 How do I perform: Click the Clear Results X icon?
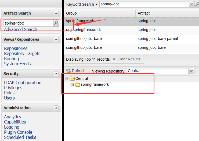[x=114, y=59]
